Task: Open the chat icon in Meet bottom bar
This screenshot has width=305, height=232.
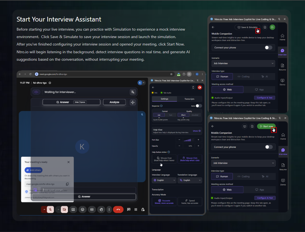Action: [x=129, y=209]
